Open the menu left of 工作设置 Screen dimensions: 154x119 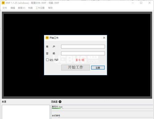pyautogui.click(x=30, y=8)
